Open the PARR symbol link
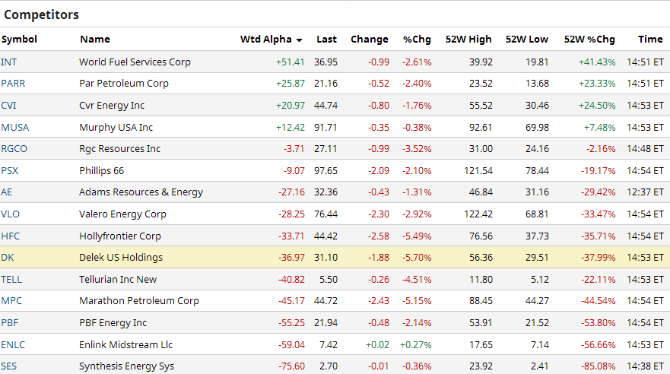The height and width of the screenshot is (374, 670). pyautogui.click(x=13, y=84)
